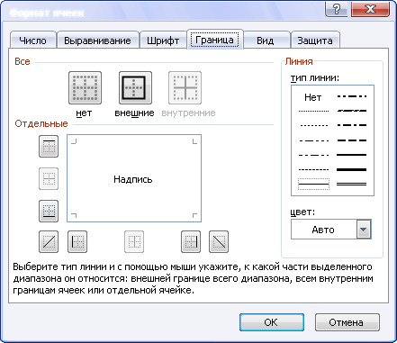Screen dimensions: 397x343
Task: Switch to the 'Число' tab
Action: coord(33,41)
